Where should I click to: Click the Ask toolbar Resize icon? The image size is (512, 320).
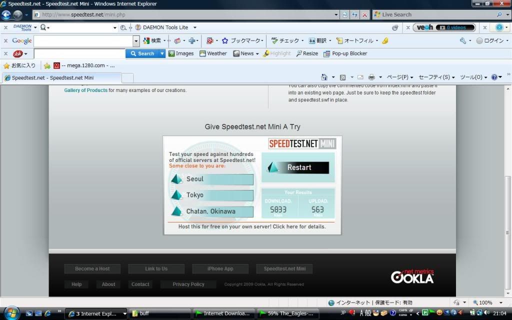click(299, 53)
